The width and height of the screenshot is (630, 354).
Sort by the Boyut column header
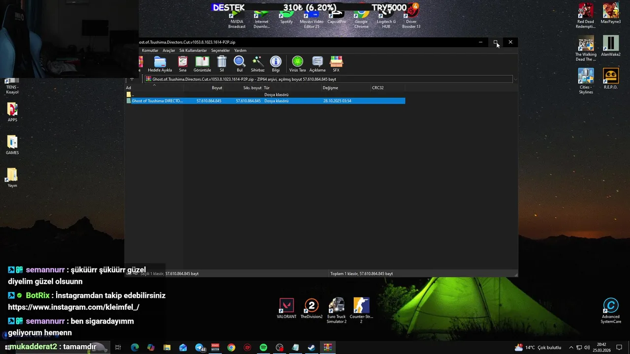(204, 88)
